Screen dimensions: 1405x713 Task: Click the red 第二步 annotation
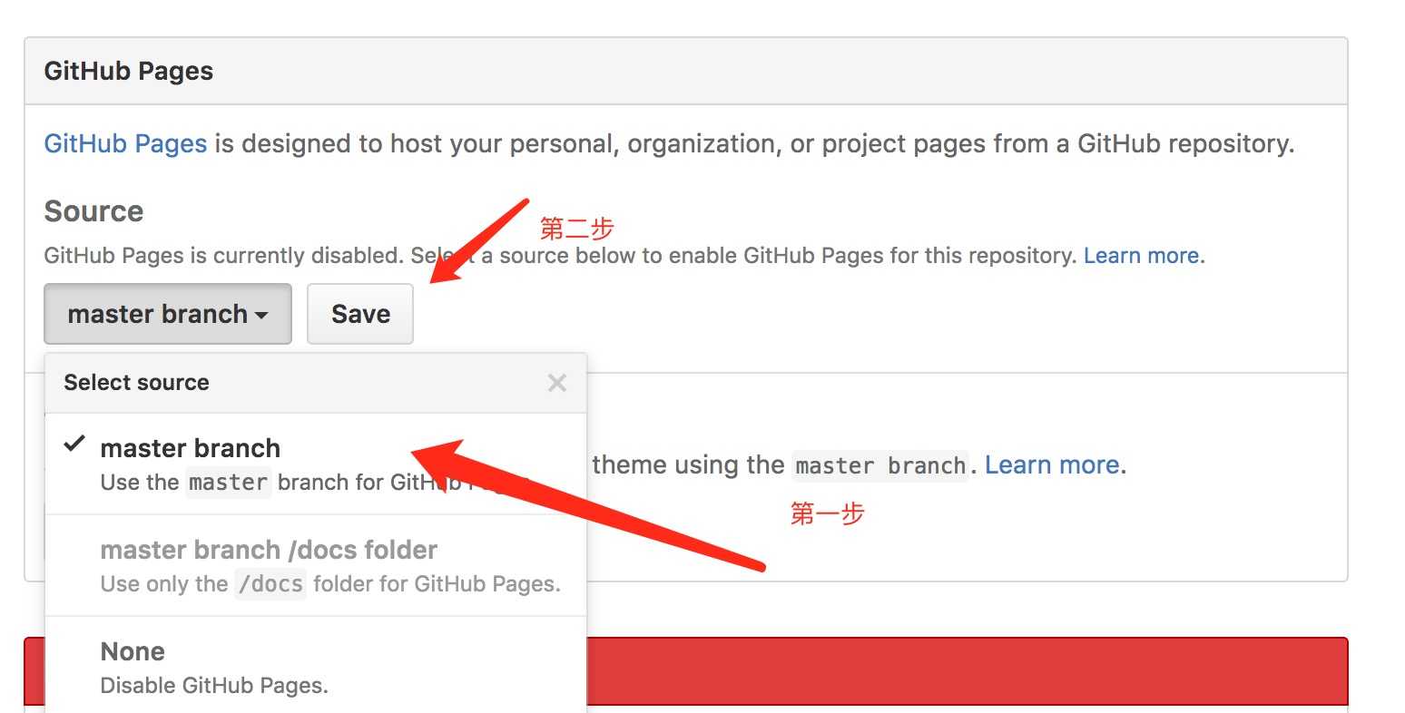pos(576,228)
